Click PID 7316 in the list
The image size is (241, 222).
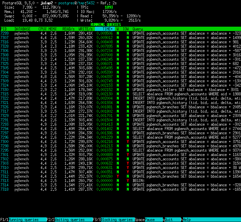[4, 42]
